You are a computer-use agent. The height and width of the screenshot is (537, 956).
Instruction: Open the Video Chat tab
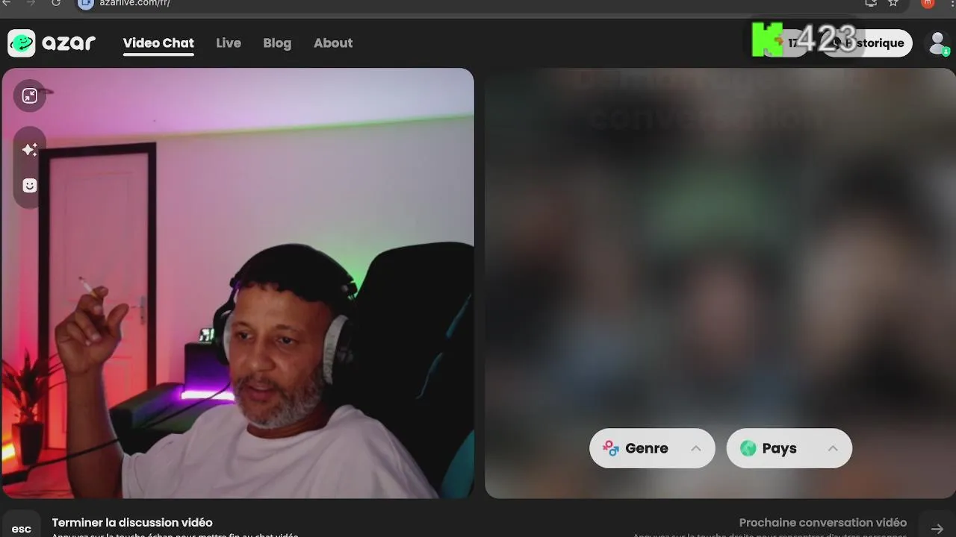coord(158,43)
